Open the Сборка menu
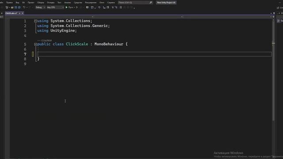283x159 pixels. (41, 3)
